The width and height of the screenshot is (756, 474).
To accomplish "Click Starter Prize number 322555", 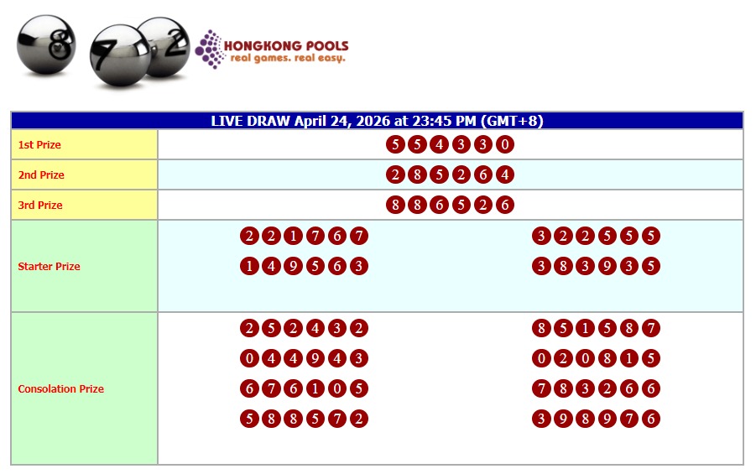I will [596, 236].
